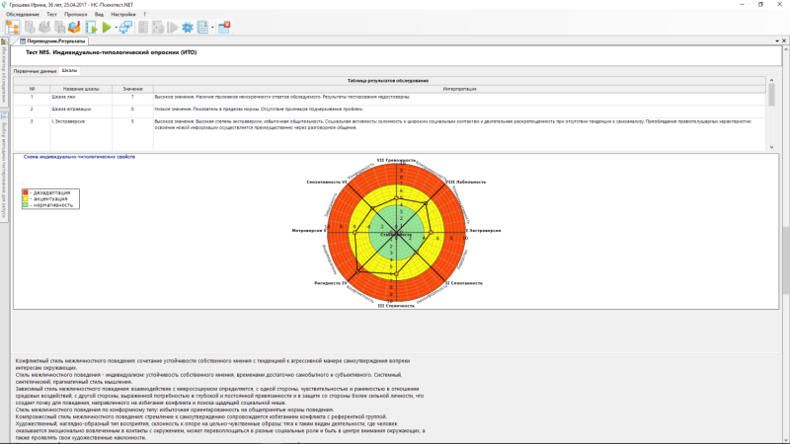Click the blue cascading windows toolbar icon
Screen dimensions: 790x444
(x=126, y=28)
